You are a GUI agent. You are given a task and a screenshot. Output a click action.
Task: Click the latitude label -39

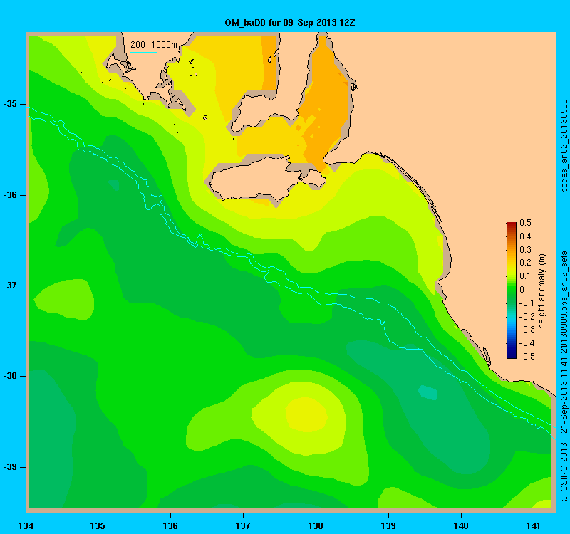point(10,467)
